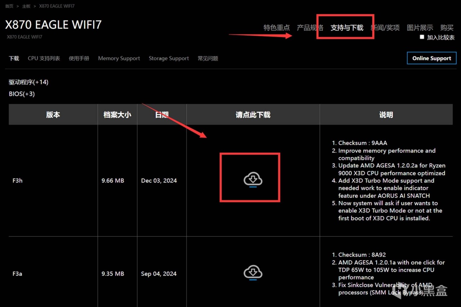The width and height of the screenshot is (461, 307).
Task: Go to the 购买 tab
Action: (x=447, y=28)
